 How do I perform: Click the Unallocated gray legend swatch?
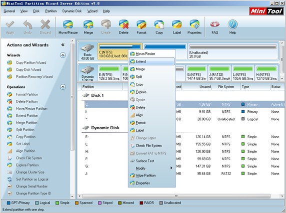161,203
